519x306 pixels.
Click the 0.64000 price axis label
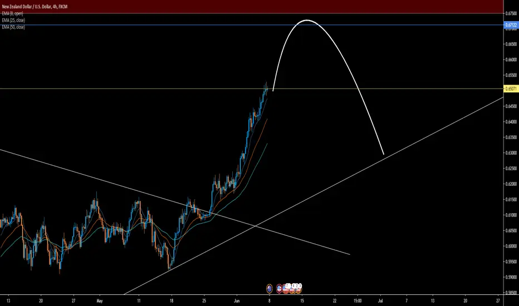click(x=511, y=122)
